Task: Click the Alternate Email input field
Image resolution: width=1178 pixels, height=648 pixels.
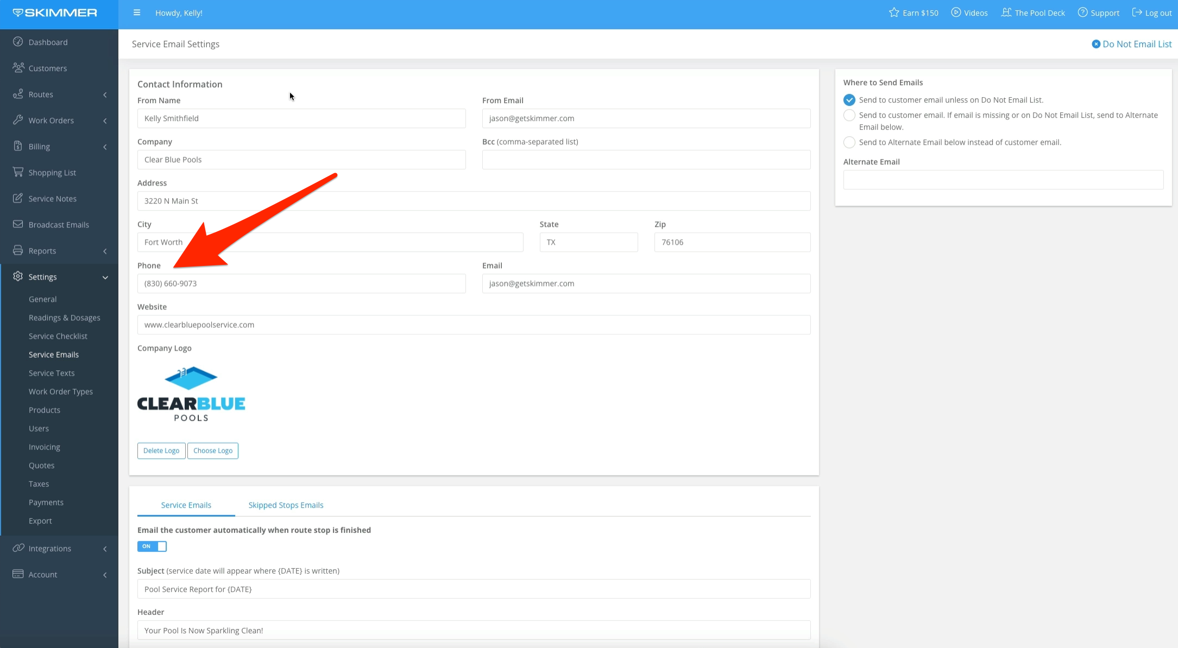Action: (x=1003, y=180)
